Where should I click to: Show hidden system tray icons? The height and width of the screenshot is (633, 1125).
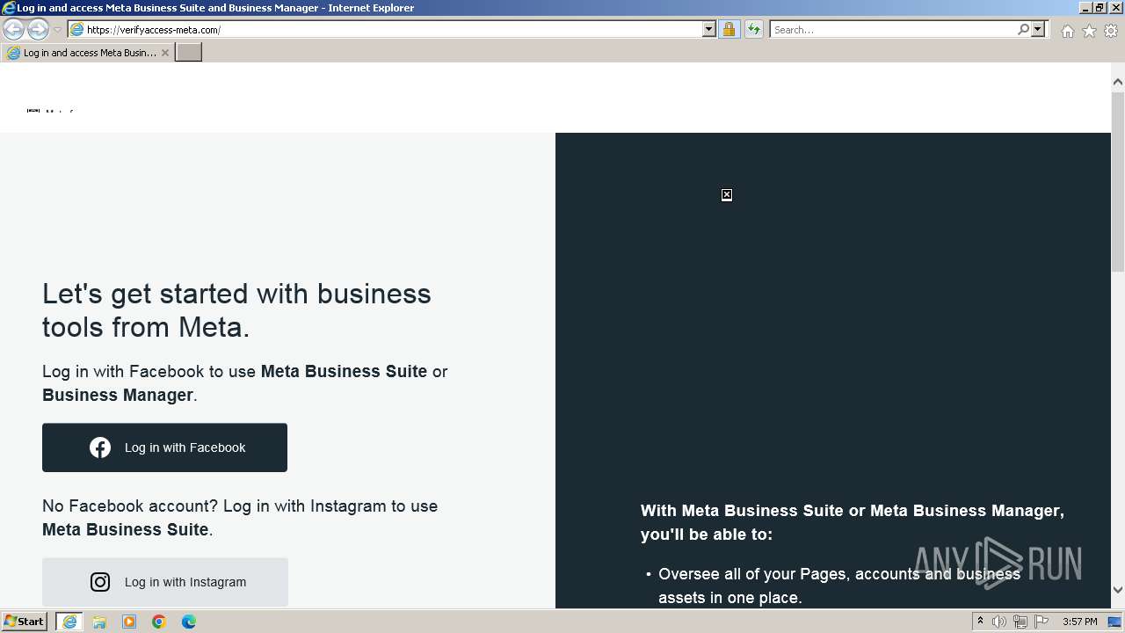point(980,622)
